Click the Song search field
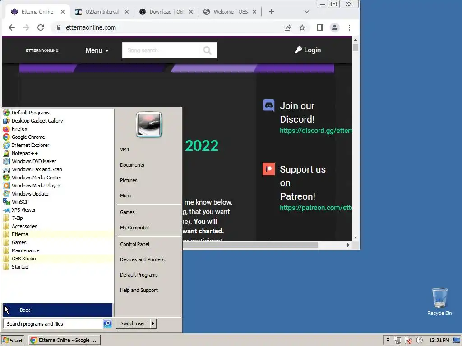 (161, 50)
